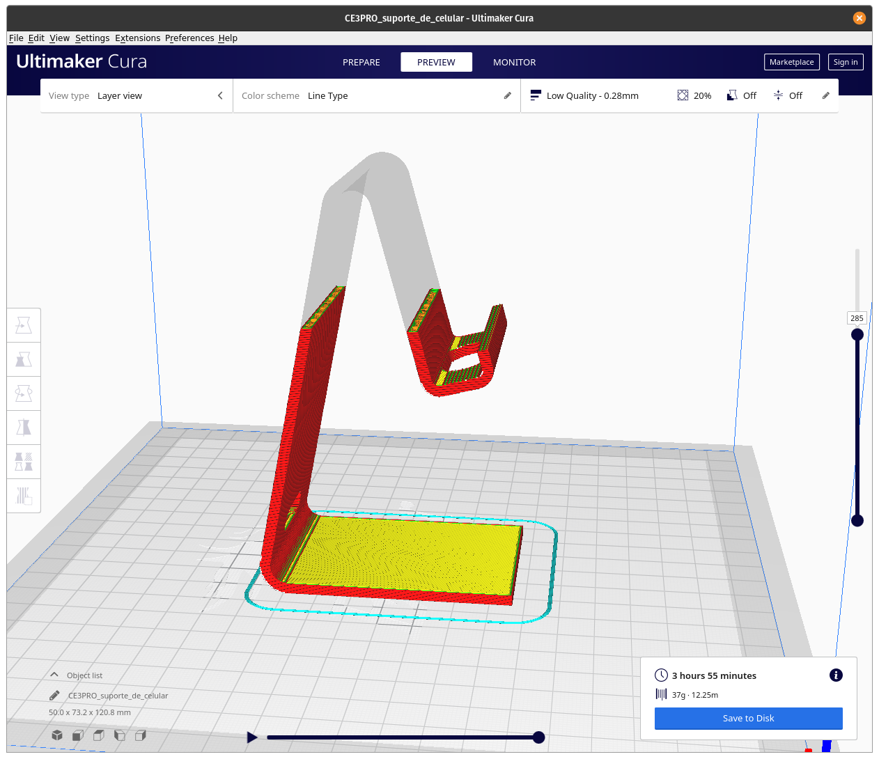Click the layer number 285 field
This screenshot has width=879, height=759.
click(857, 318)
